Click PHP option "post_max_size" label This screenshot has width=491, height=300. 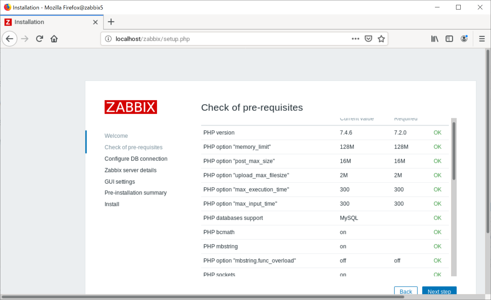tap(239, 161)
